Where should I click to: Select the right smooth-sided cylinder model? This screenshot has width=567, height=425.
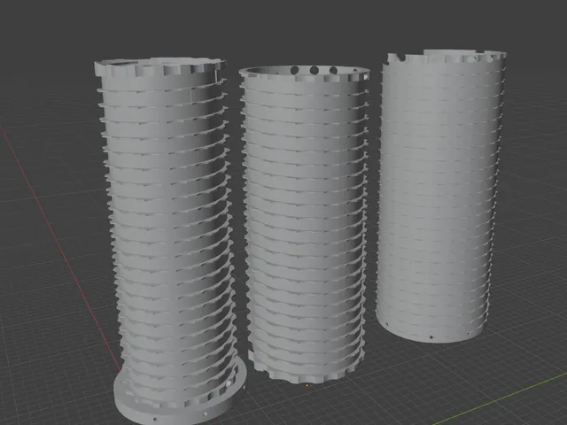[x=439, y=195]
